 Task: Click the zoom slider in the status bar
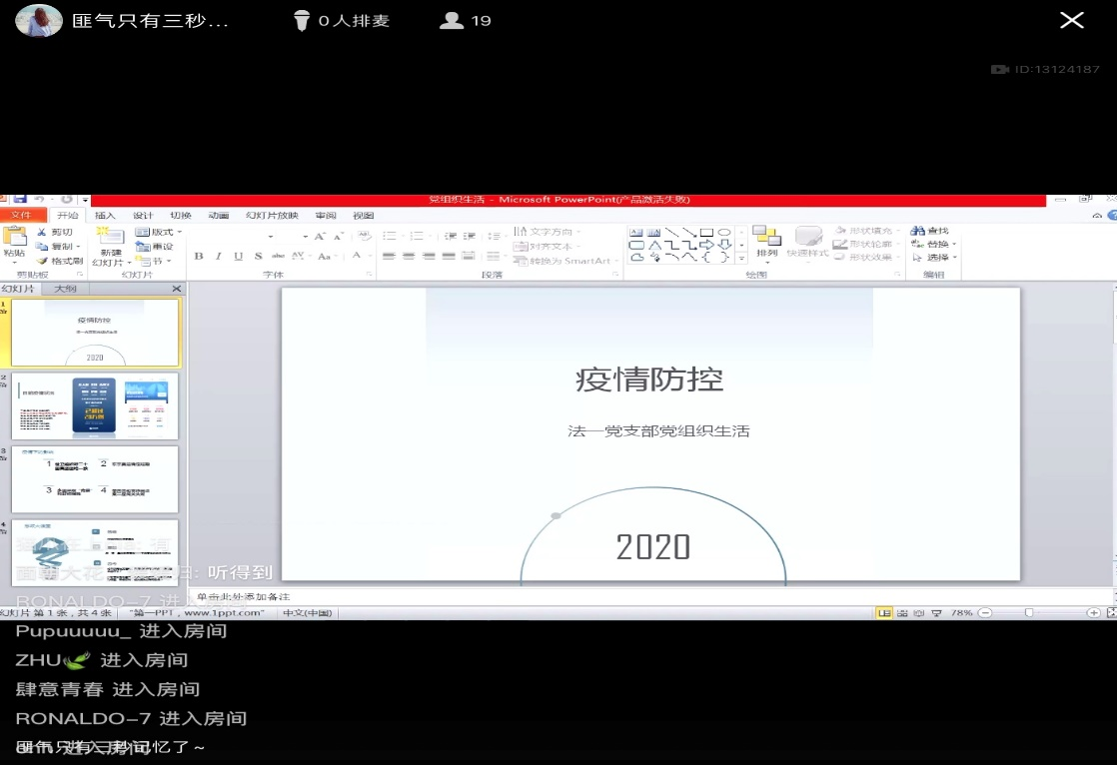(1029, 612)
